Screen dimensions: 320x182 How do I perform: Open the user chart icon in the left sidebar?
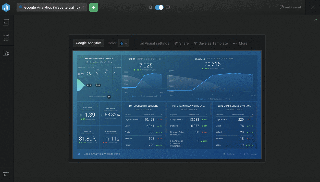(6, 53)
